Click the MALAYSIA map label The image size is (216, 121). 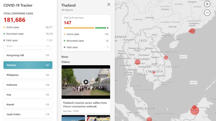point(146,108)
